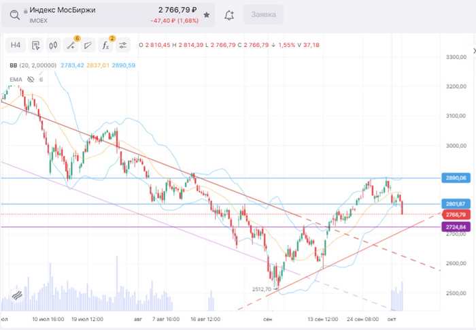Select the trend channel drawing tool
476x330 pixels.
(88, 46)
